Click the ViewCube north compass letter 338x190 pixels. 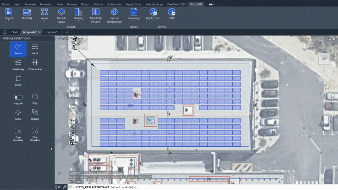[324, 47]
